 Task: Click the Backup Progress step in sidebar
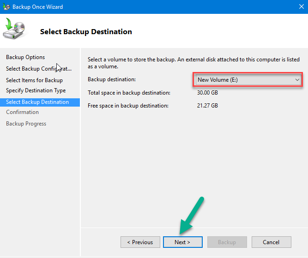[x=26, y=124]
